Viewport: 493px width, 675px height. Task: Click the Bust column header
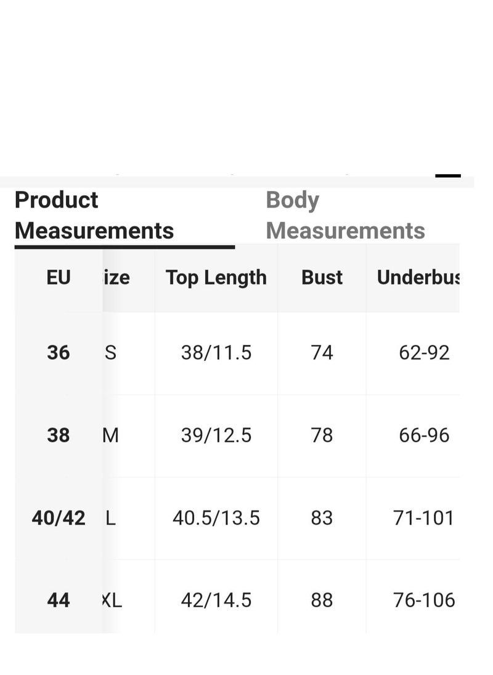[x=322, y=277]
